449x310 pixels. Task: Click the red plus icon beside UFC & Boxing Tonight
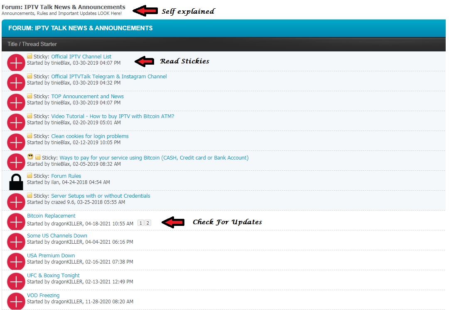(16, 281)
